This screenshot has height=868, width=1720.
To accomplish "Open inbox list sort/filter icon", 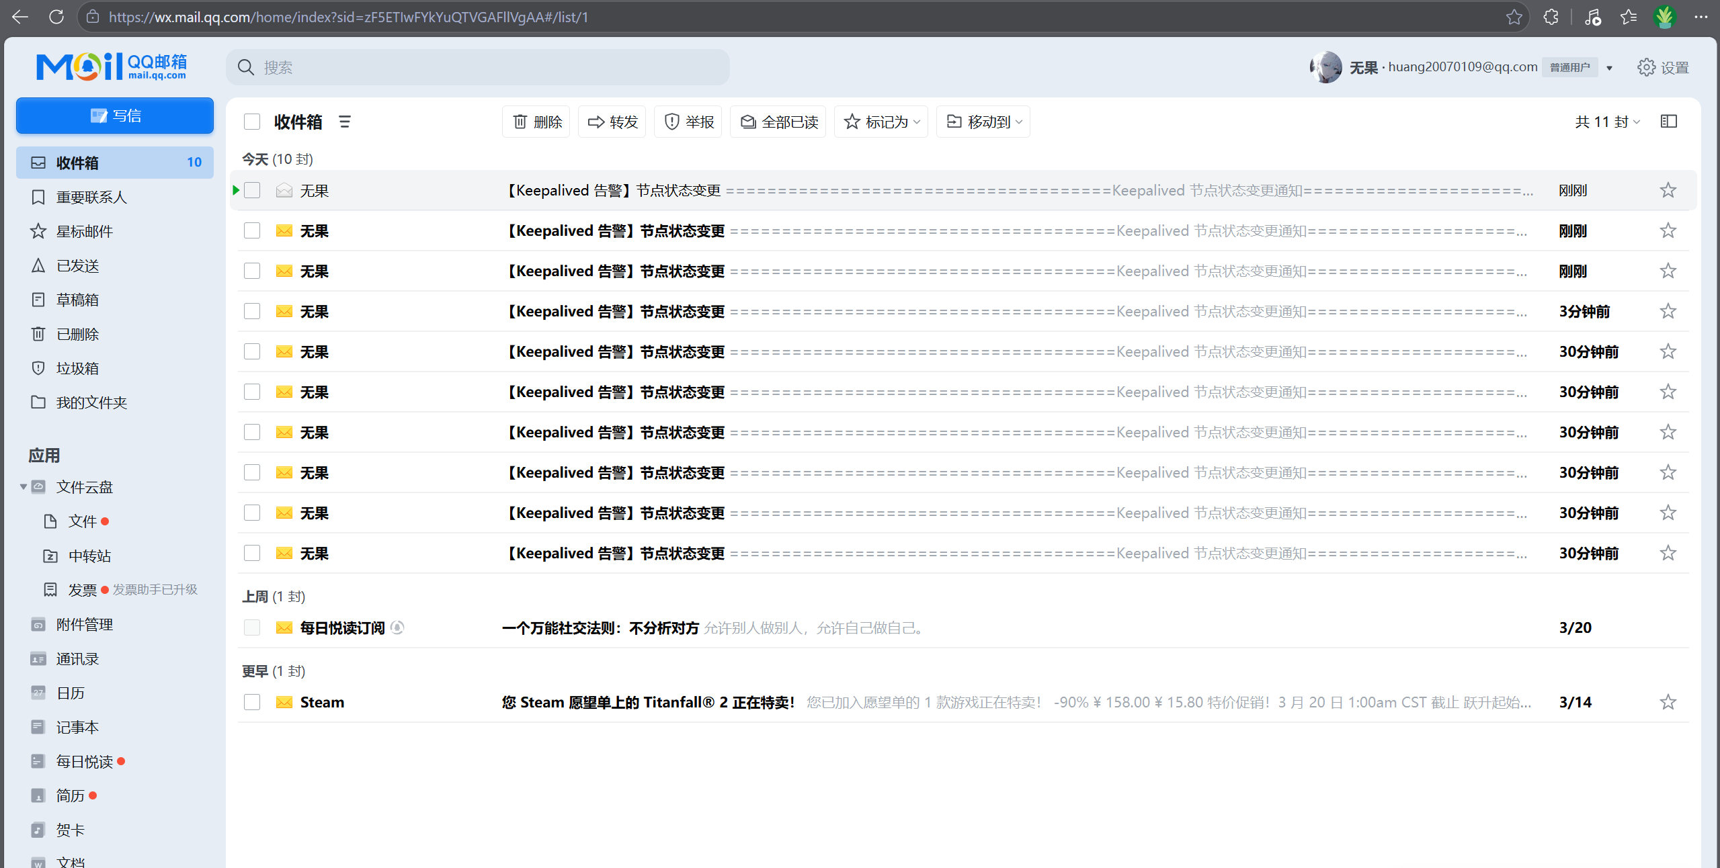I will coord(345,122).
